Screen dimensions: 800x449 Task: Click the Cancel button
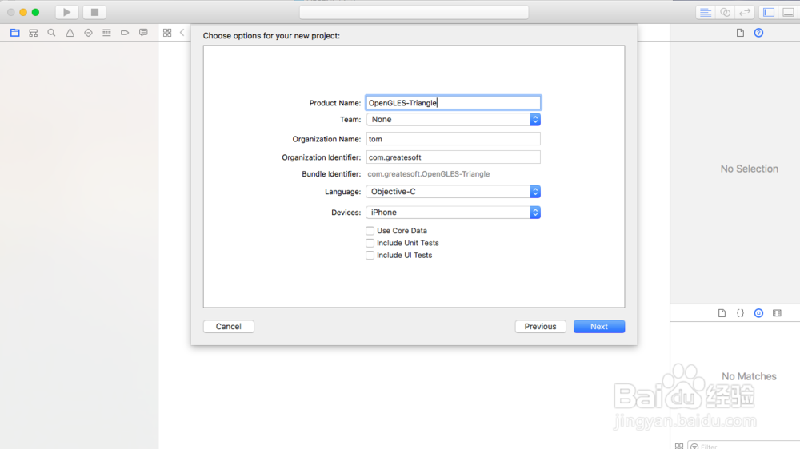[x=229, y=326]
